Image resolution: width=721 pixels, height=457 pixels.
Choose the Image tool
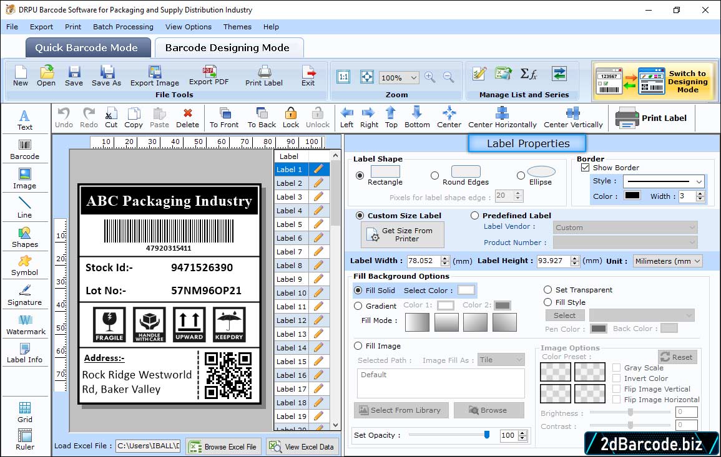(x=25, y=179)
